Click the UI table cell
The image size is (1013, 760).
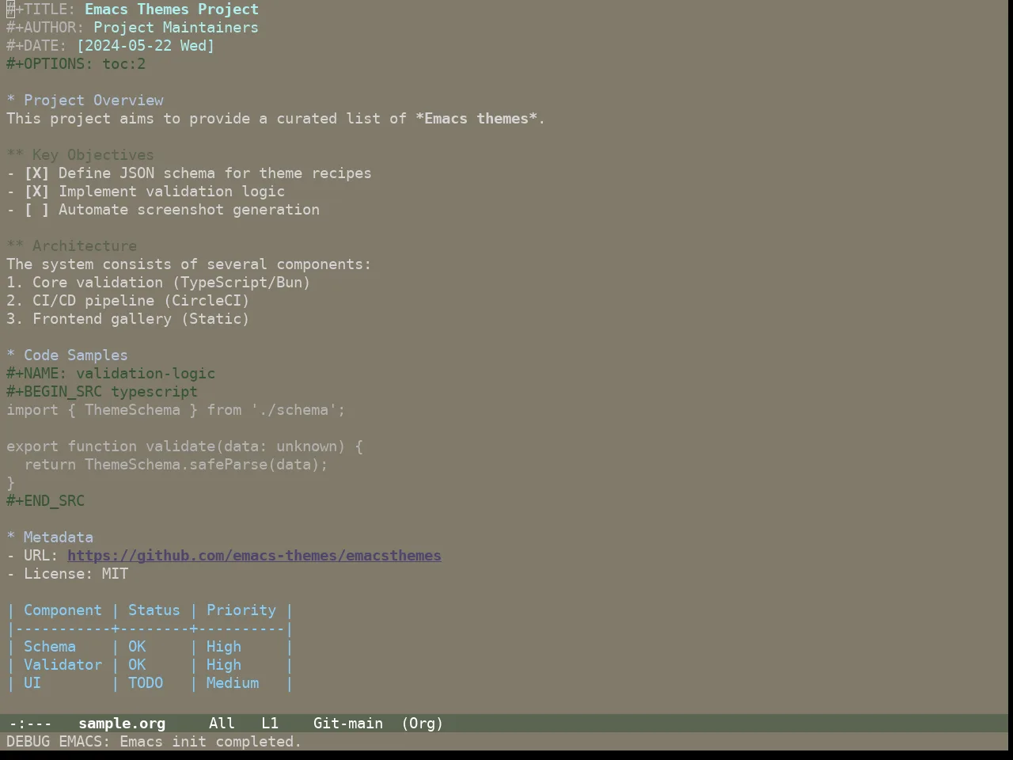pyautogui.click(x=32, y=683)
